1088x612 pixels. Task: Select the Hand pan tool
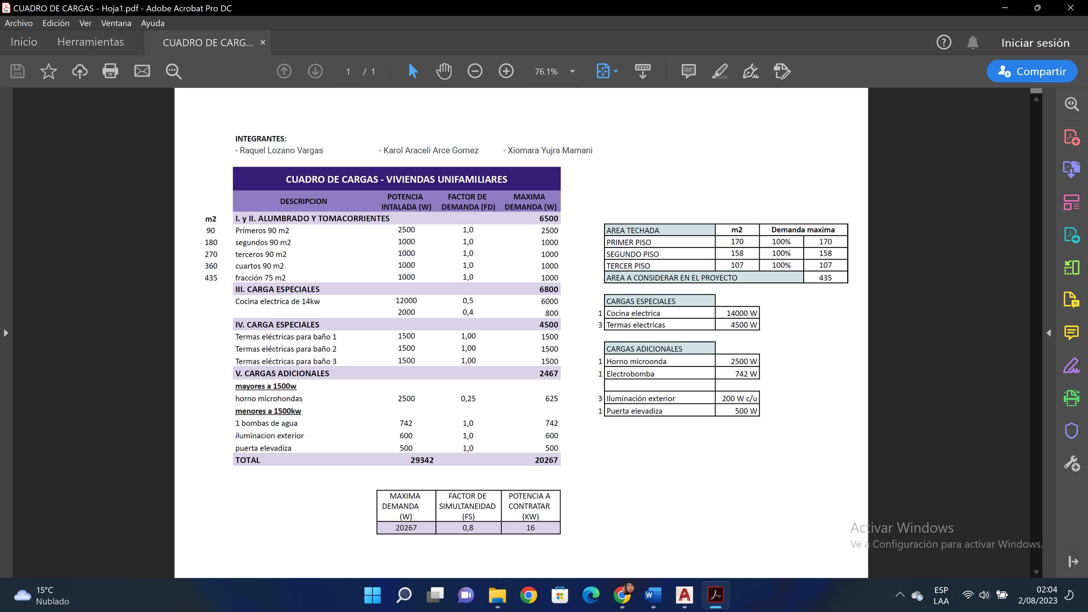(443, 71)
